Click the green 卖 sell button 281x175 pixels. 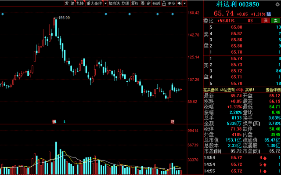coord(275,21)
